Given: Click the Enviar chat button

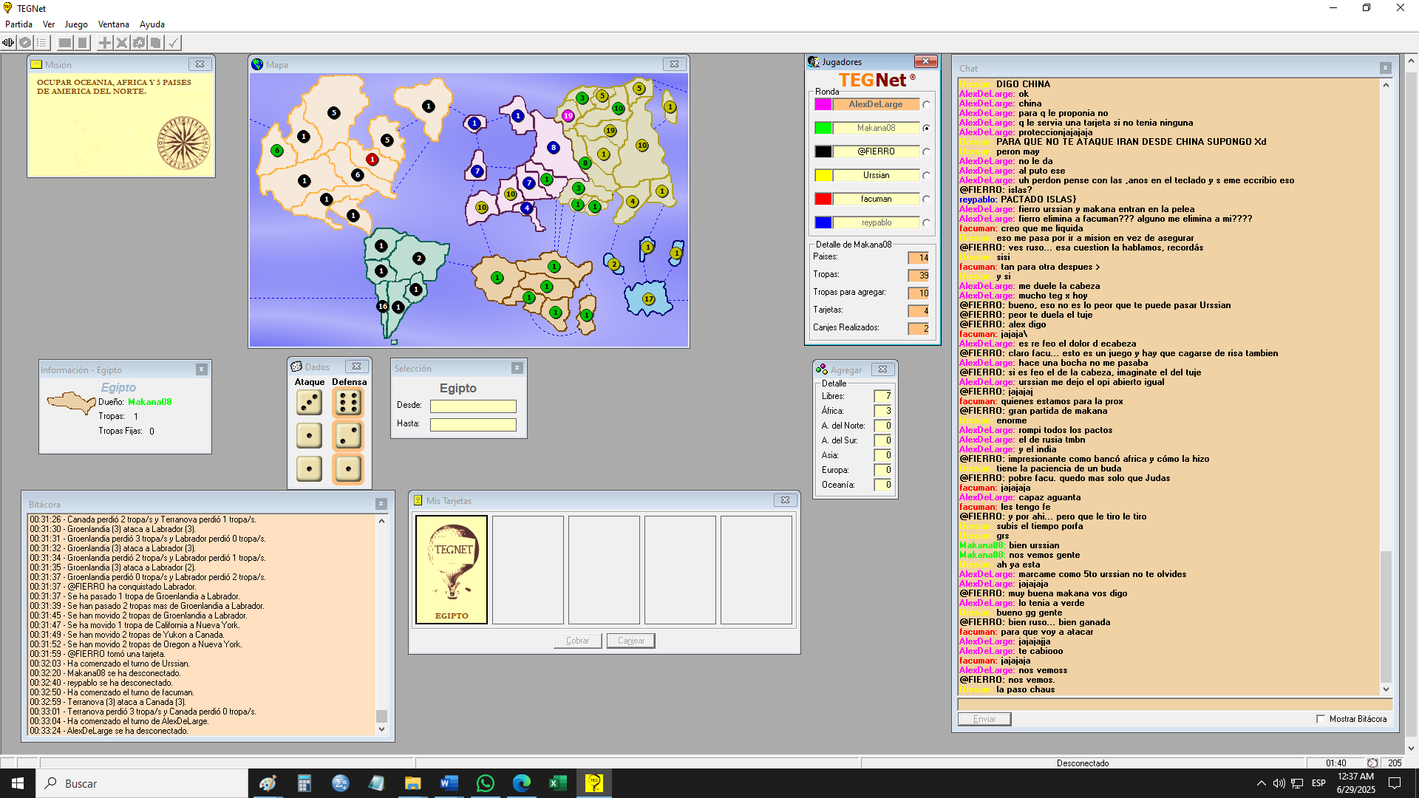Looking at the screenshot, I should (x=984, y=719).
